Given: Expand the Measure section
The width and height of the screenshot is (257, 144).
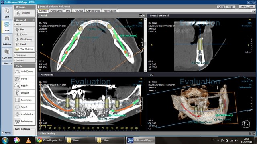Looking at the screenshot, I should click(24, 55).
